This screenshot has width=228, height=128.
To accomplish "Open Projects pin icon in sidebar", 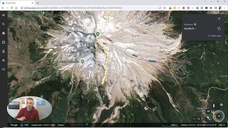I will click(4, 51).
